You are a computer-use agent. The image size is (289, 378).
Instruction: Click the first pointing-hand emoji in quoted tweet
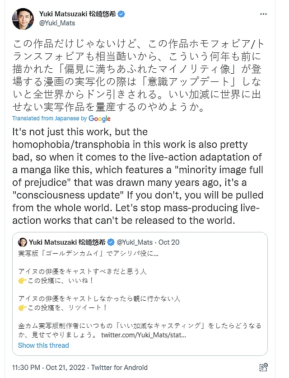tap(23, 281)
